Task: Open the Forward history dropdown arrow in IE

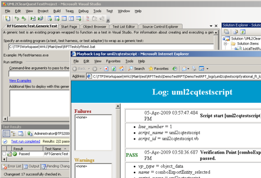Action: [x=100, y=69]
